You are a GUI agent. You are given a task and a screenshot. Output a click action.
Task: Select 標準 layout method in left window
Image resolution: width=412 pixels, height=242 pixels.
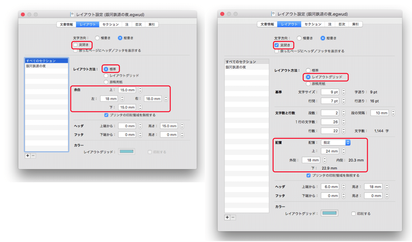pos(106,69)
